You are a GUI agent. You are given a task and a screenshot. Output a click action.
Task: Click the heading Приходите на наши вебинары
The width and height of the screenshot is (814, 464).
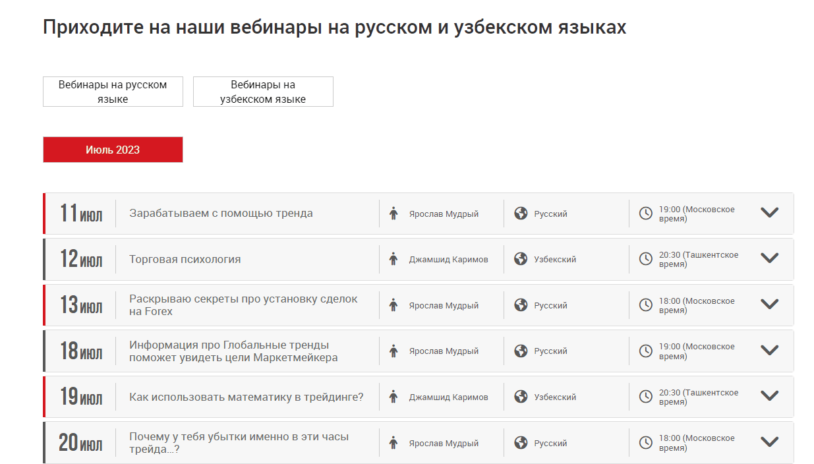pyautogui.click(x=334, y=28)
